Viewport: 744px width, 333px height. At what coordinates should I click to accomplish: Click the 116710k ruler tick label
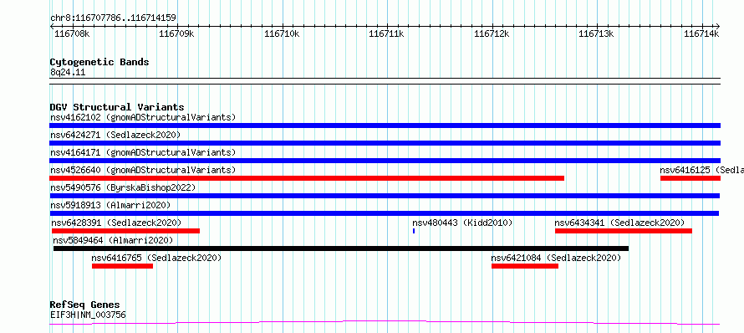coord(282,33)
